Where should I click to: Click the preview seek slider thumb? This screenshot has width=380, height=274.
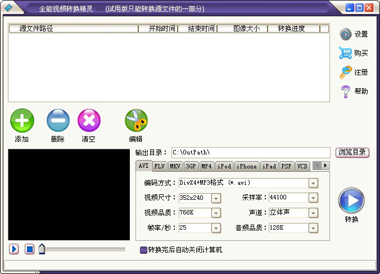42,249
